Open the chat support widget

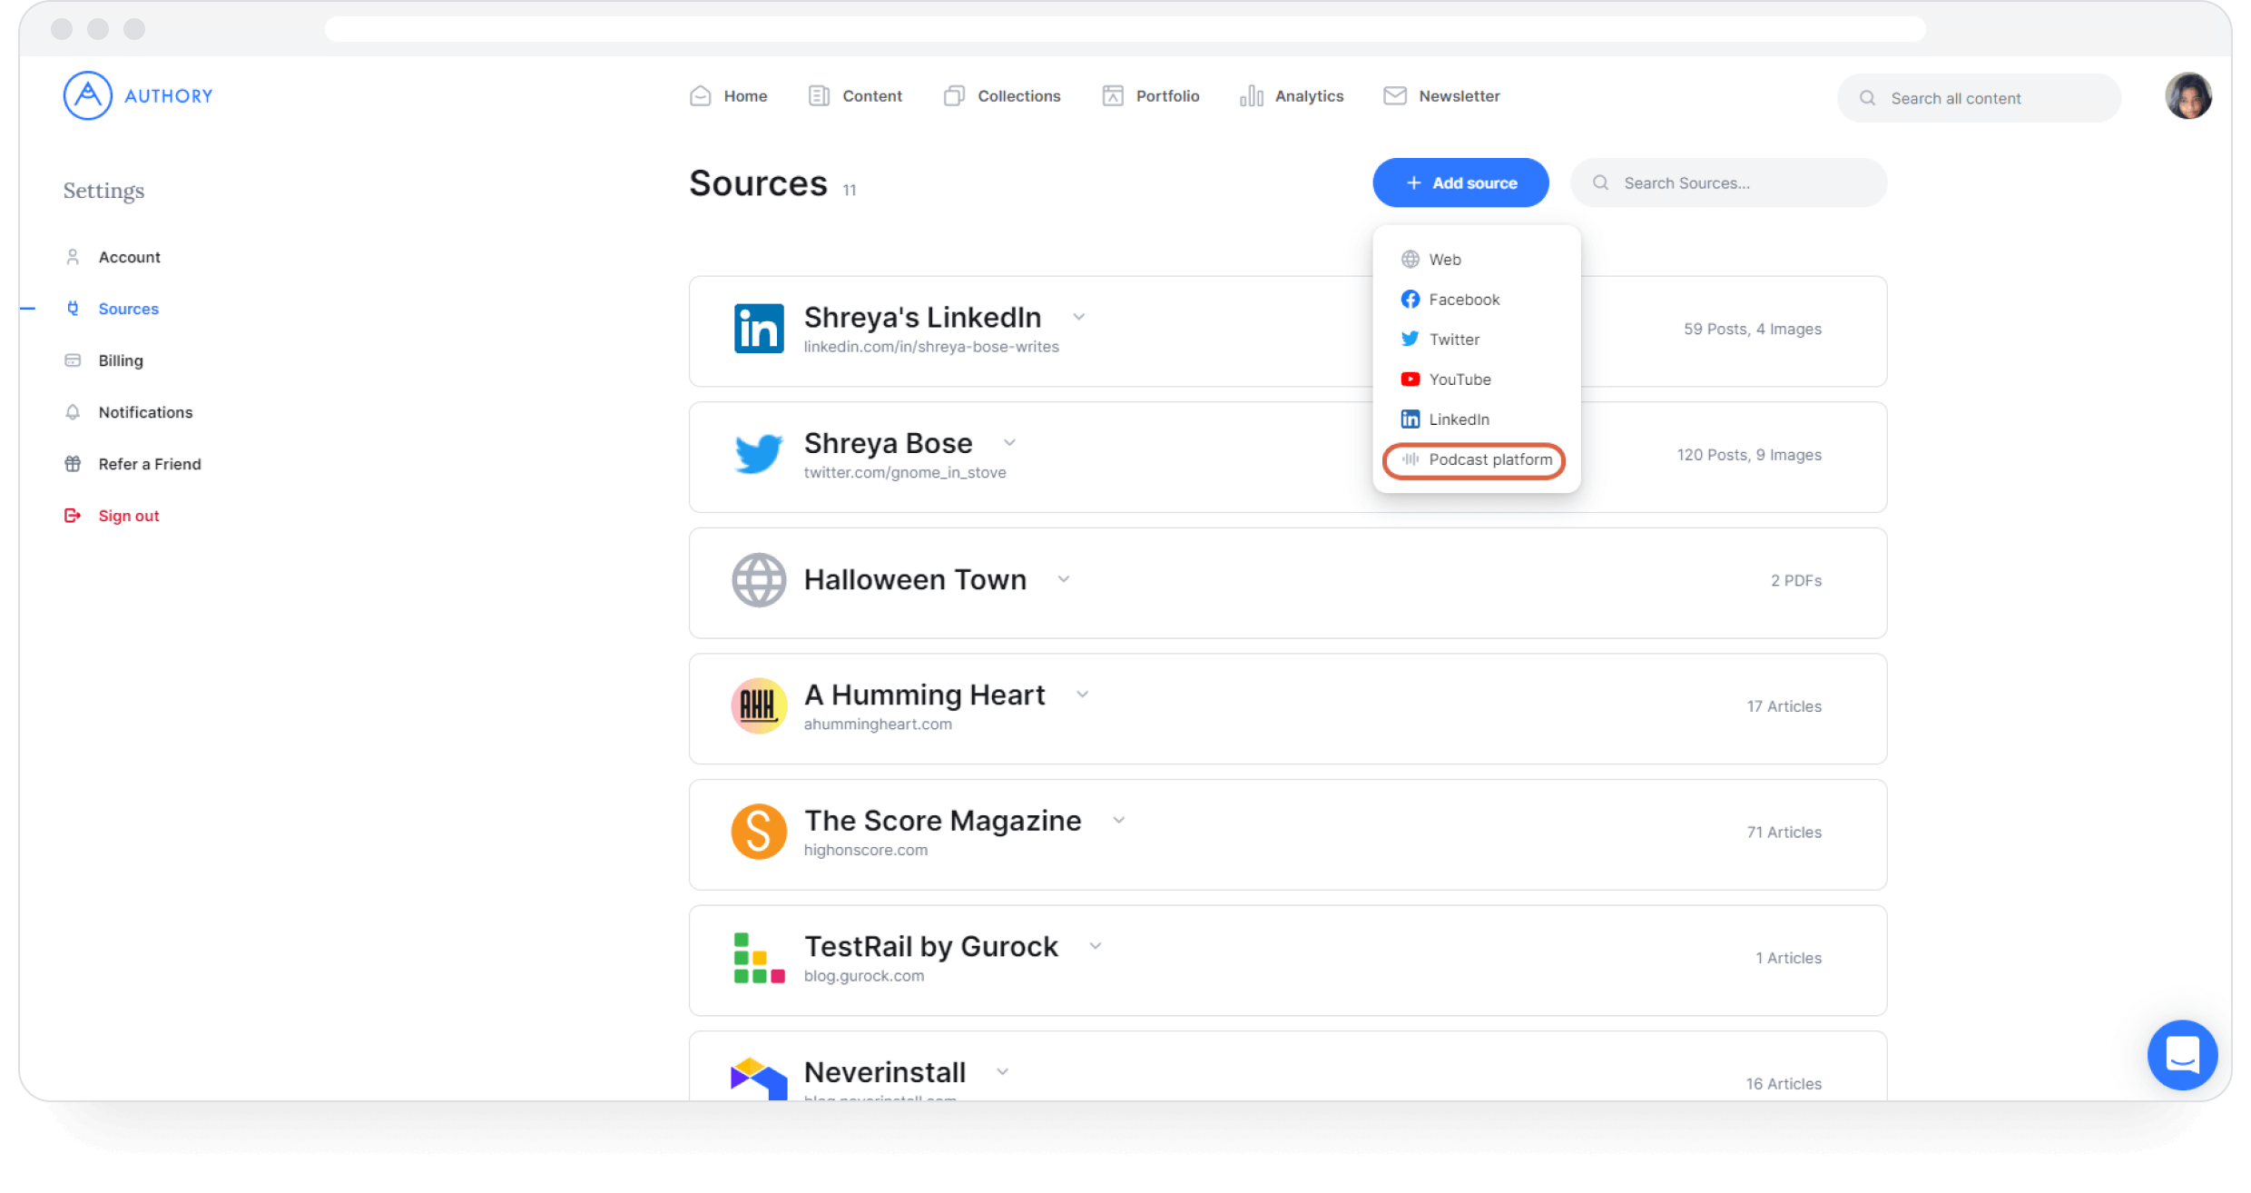pos(2182,1055)
